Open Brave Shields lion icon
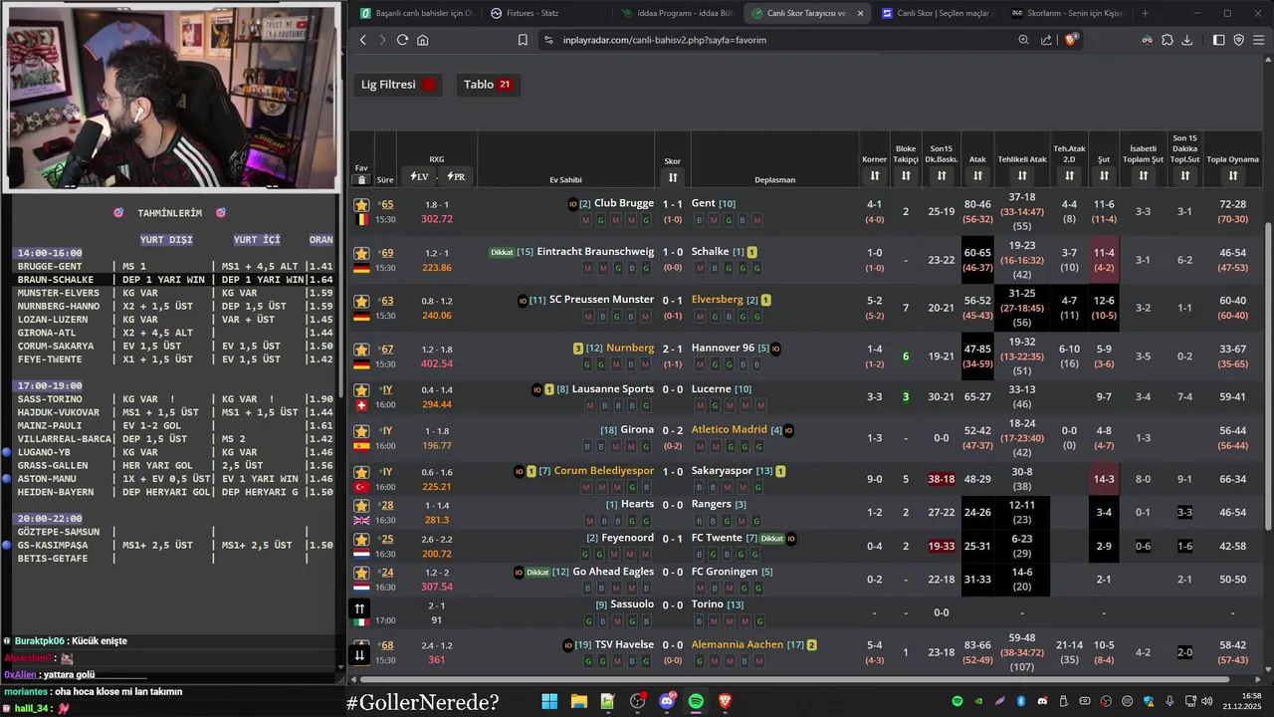Screen dimensions: 1274x717 coord(1071,40)
